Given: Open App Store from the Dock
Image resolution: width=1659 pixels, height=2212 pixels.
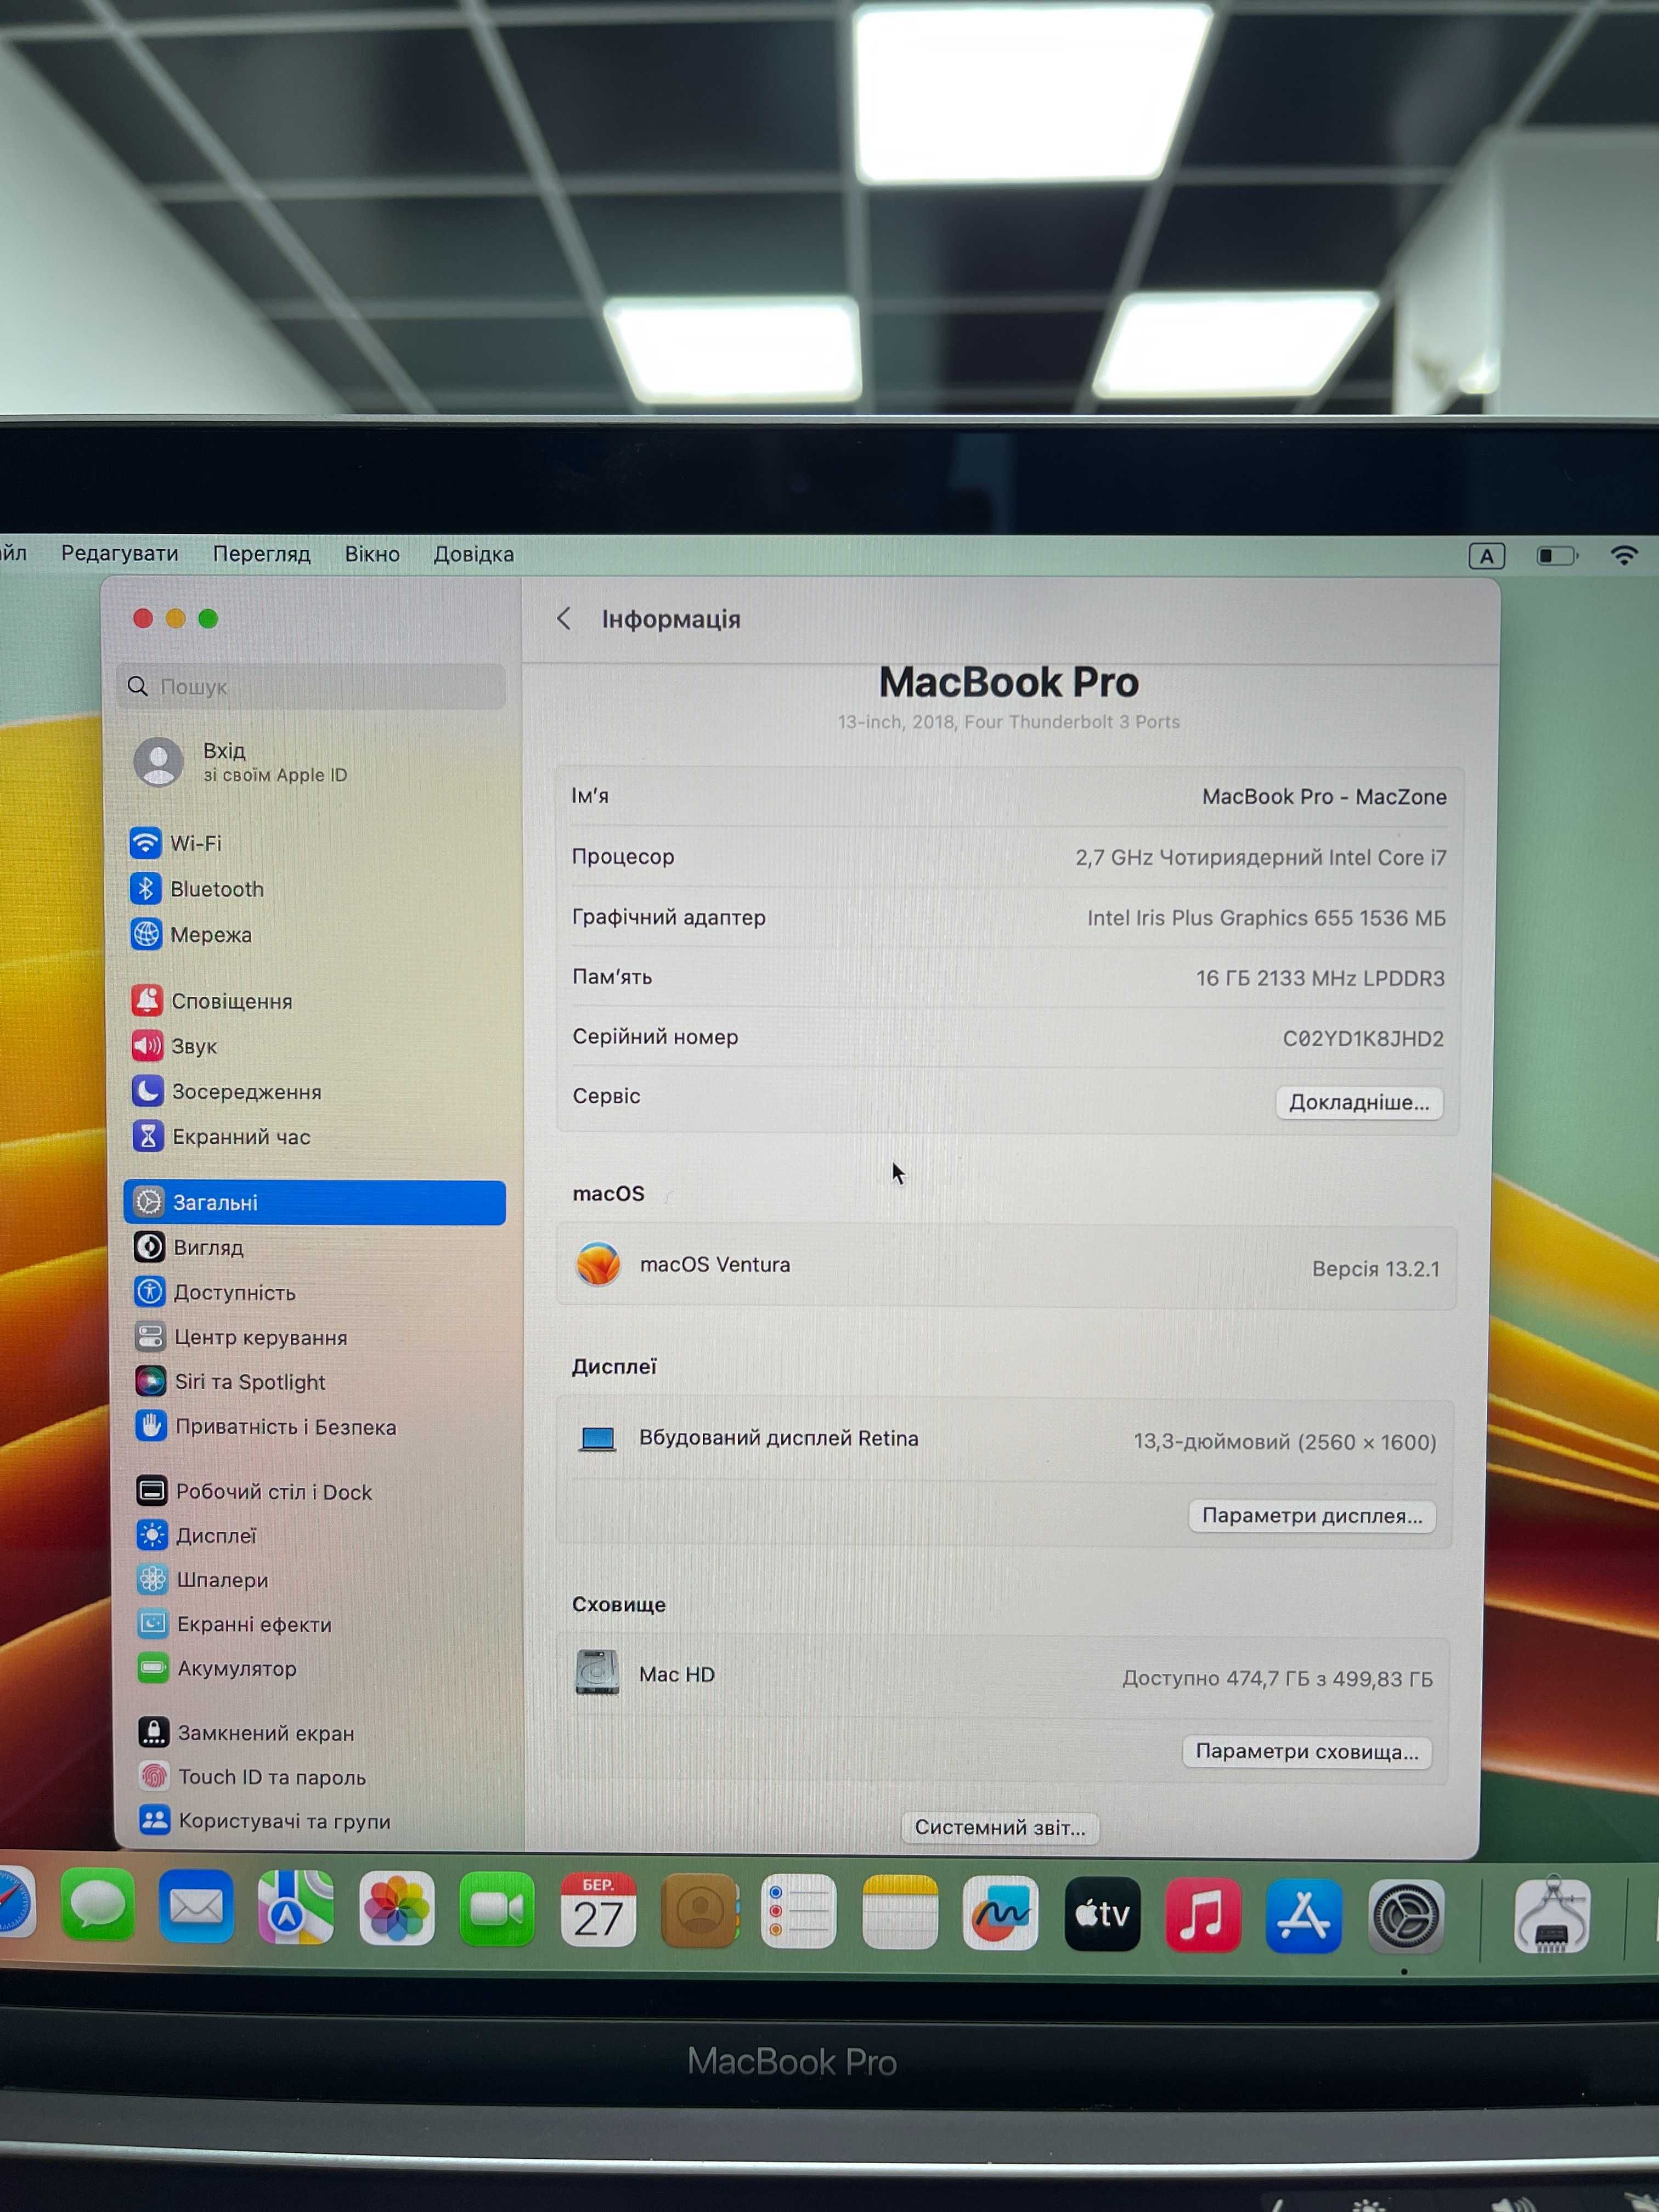Looking at the screenshot, I should click(x=1304, y=1916).
